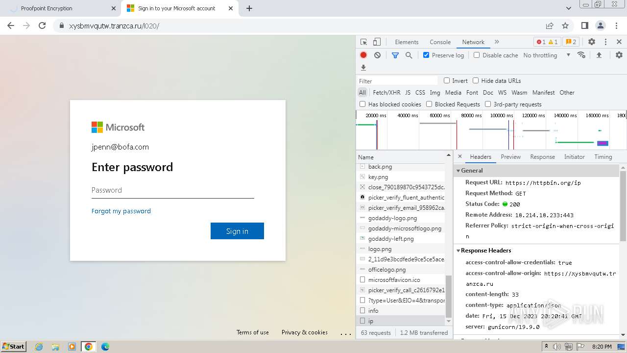Open the Preview tab
The width and height of the screenshot is (627, 353).
click(x=510, y=157)
